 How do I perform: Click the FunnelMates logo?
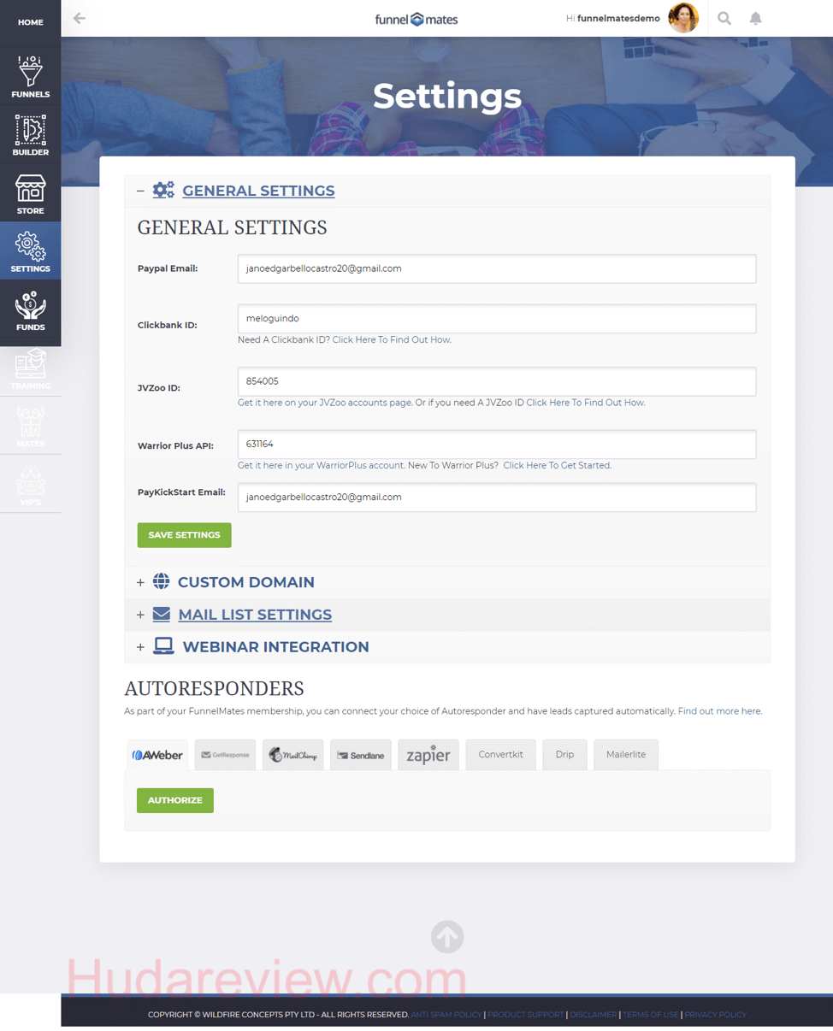(416, 19)
